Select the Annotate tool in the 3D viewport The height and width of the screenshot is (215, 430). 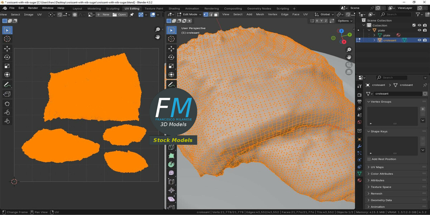[x=171, y=85]
